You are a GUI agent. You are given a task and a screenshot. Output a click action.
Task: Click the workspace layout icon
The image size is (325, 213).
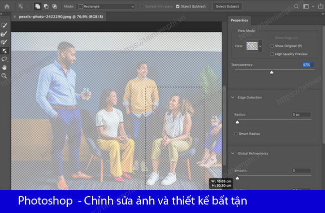(306, 6)
